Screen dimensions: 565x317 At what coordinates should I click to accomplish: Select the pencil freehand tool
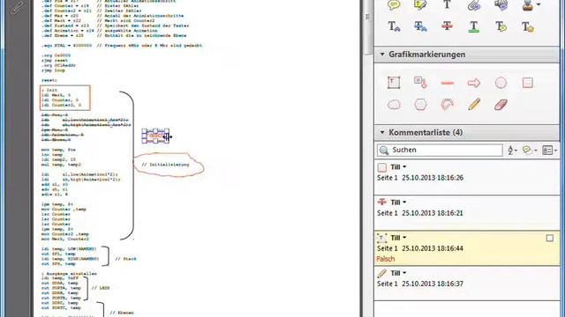point(474,105)
